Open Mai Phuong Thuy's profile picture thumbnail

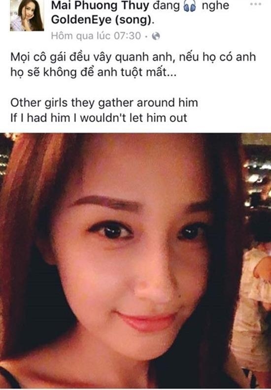coord(27,15)
